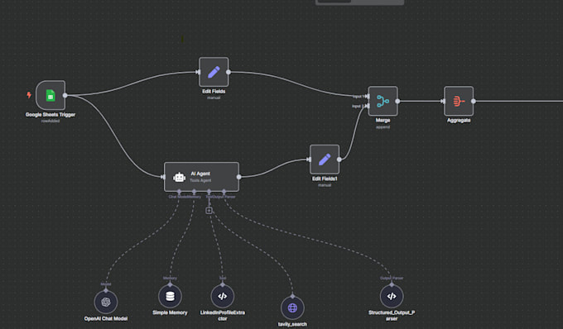Open the OpenAI Chat Model sub-node

[x=106, y=302]
